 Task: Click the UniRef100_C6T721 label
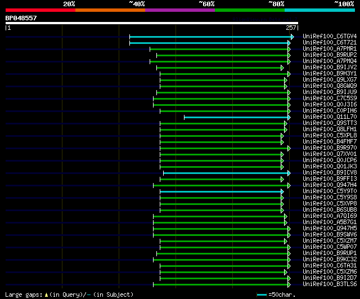tap(330, 43)
